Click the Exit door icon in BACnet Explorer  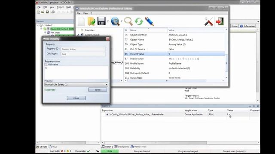[x=220, y=21]
